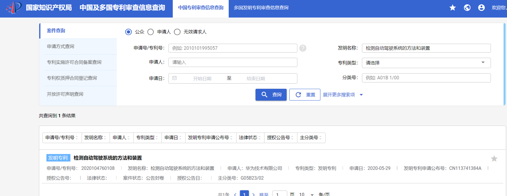Open the user account icon in header
This screenshot has width=507, height=196.
point(481,8)
